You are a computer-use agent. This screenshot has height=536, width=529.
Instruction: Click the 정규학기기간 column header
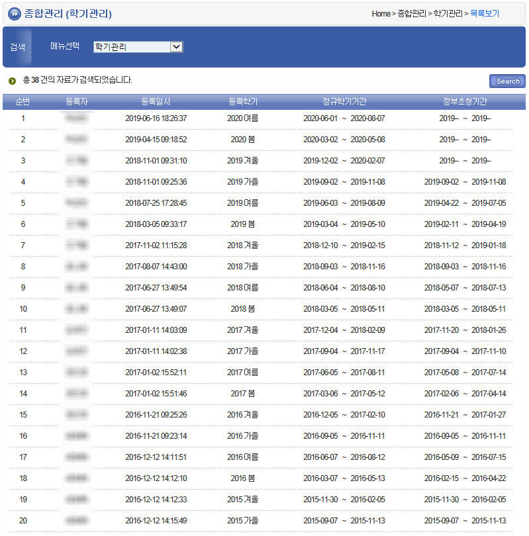click(x=344, y=101)
